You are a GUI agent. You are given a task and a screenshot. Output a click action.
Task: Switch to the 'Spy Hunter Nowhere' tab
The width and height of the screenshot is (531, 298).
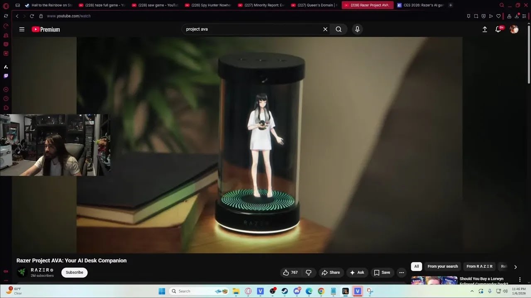[x=208, y=5]
